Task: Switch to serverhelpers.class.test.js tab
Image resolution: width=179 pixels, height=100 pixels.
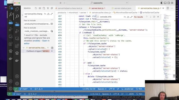Action: coord(70,8)
